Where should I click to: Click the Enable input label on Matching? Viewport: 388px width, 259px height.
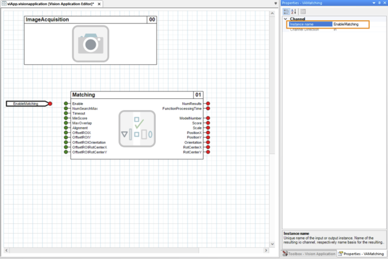tap(78, 104)
